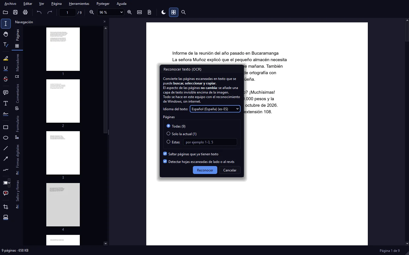Open the 'Idioma del texto' language dropdown
The height and width of the screenshot is (255, 409).
(x=215, y=109)
